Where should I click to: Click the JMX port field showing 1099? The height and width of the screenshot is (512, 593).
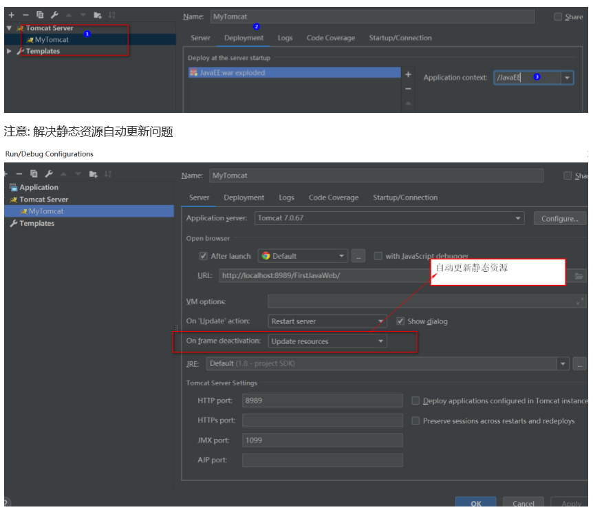tap(322, 440)
